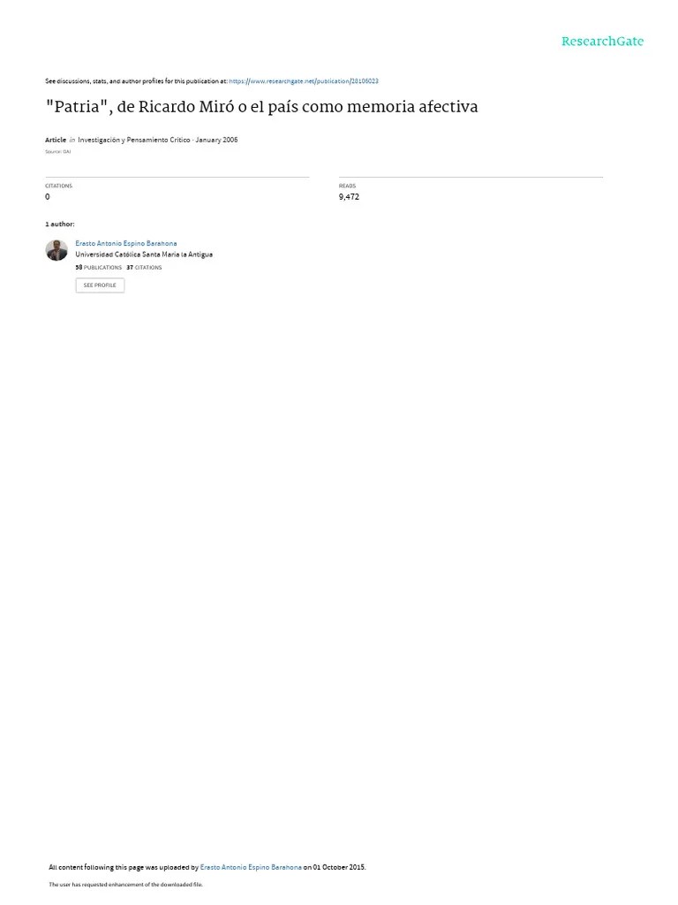The height and width of the screenshot is (905, 678).
Task: Click the Investigación y Pensamiento Crítico journal name
Action: (x=134, y=141)
